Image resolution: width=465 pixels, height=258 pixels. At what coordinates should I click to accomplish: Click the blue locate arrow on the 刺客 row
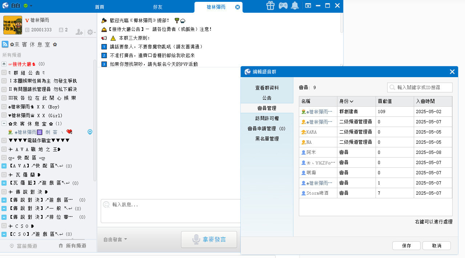[89, 132]
